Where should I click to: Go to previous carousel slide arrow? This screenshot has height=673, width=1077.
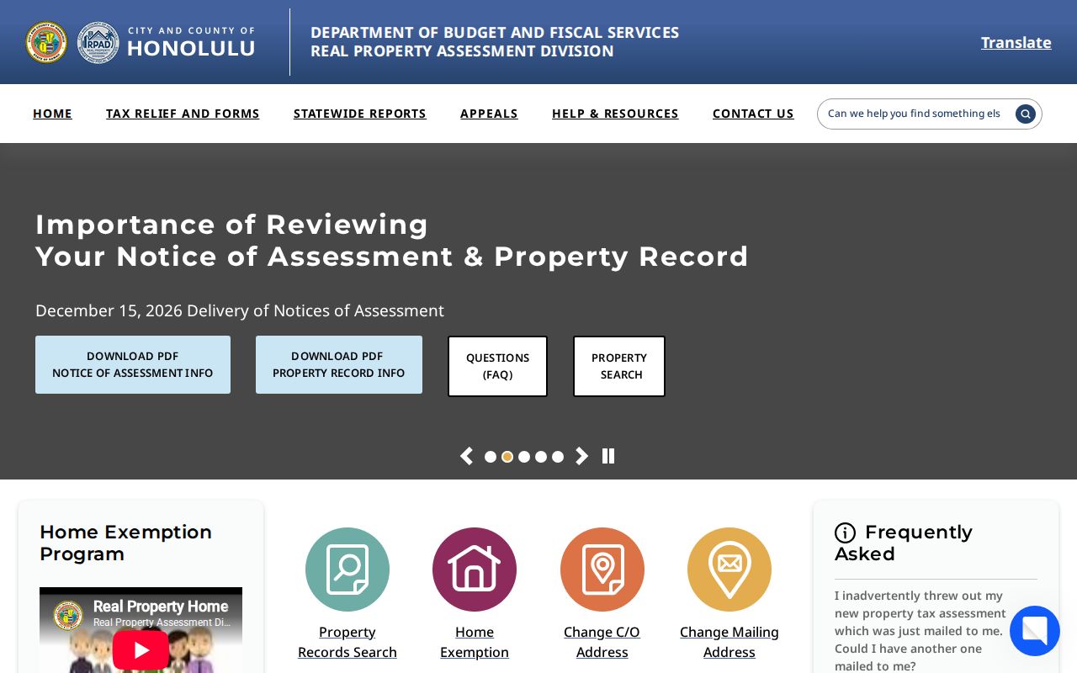466,456
